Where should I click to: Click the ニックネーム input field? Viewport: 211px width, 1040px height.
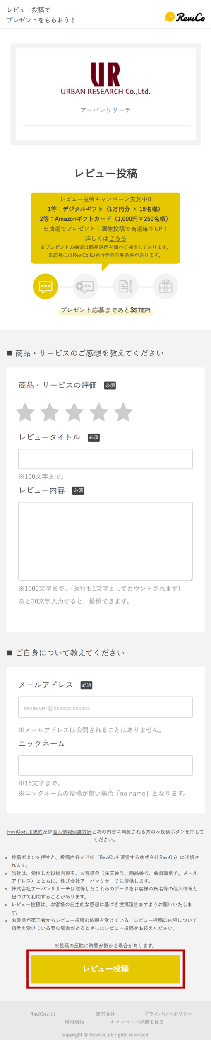(105, 765)
